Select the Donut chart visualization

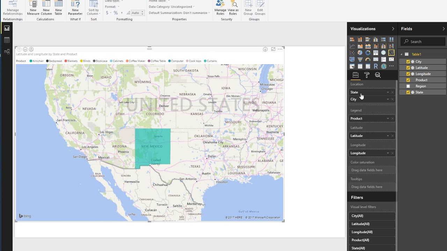coord(368,53)
